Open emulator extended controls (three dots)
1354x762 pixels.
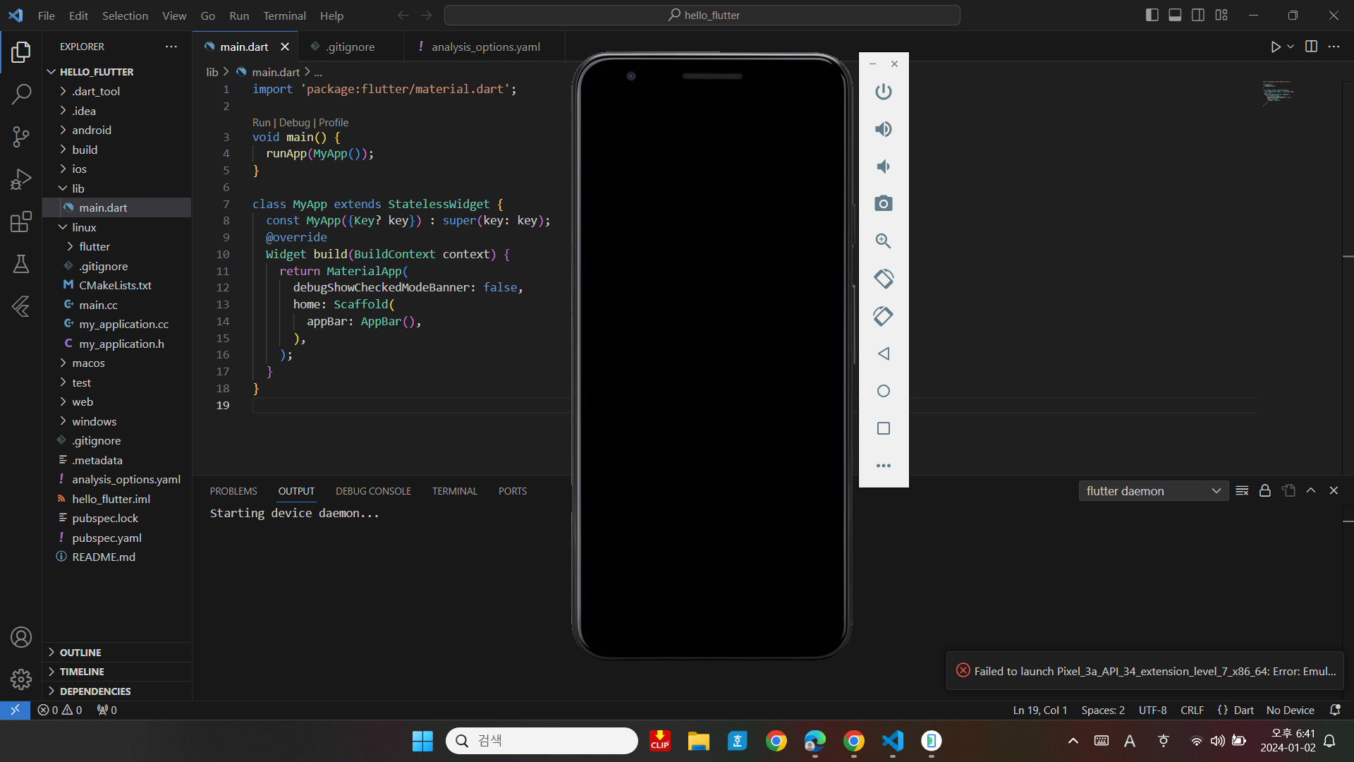coord(884,466)
